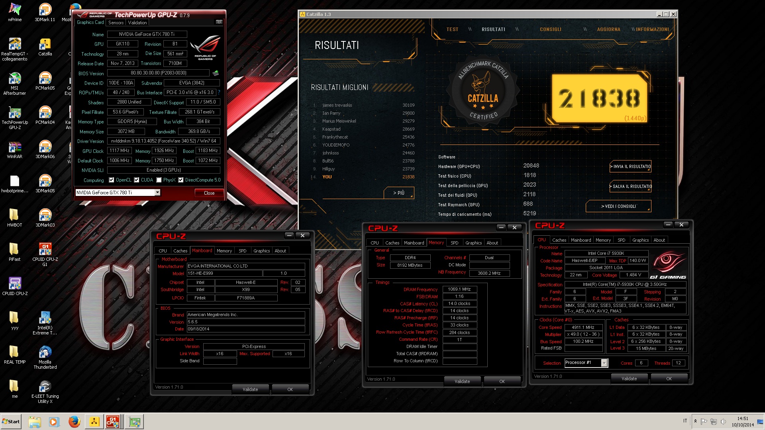
Task: Open the HWBOT folder on desktop
Action: 15,218
